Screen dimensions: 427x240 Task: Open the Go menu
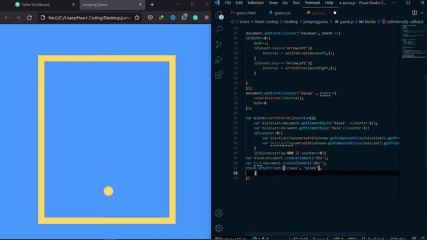285,3
